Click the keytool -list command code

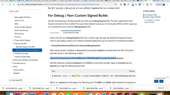point(94,76)
